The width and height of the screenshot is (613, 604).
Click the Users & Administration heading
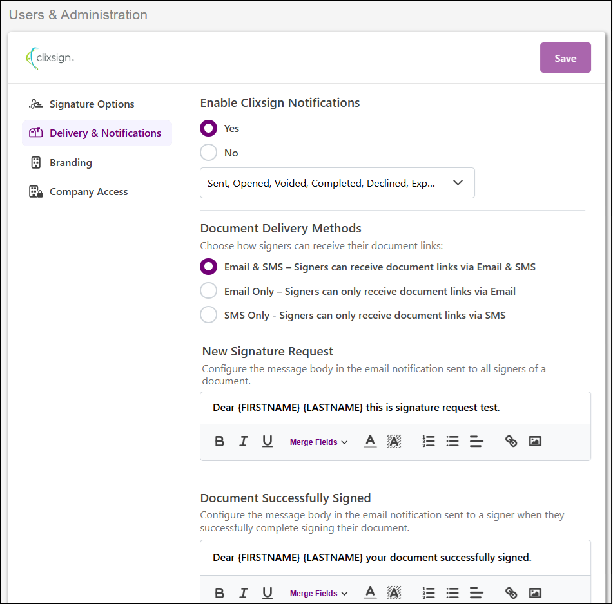click(78, 15)
